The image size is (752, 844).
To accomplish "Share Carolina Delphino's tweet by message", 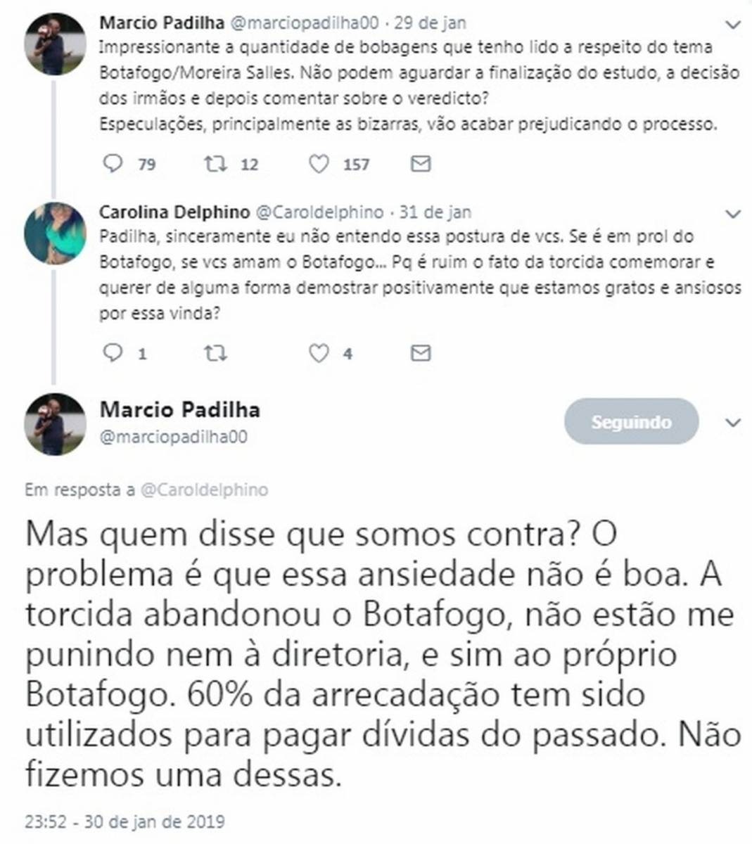I will click(421, 352).
